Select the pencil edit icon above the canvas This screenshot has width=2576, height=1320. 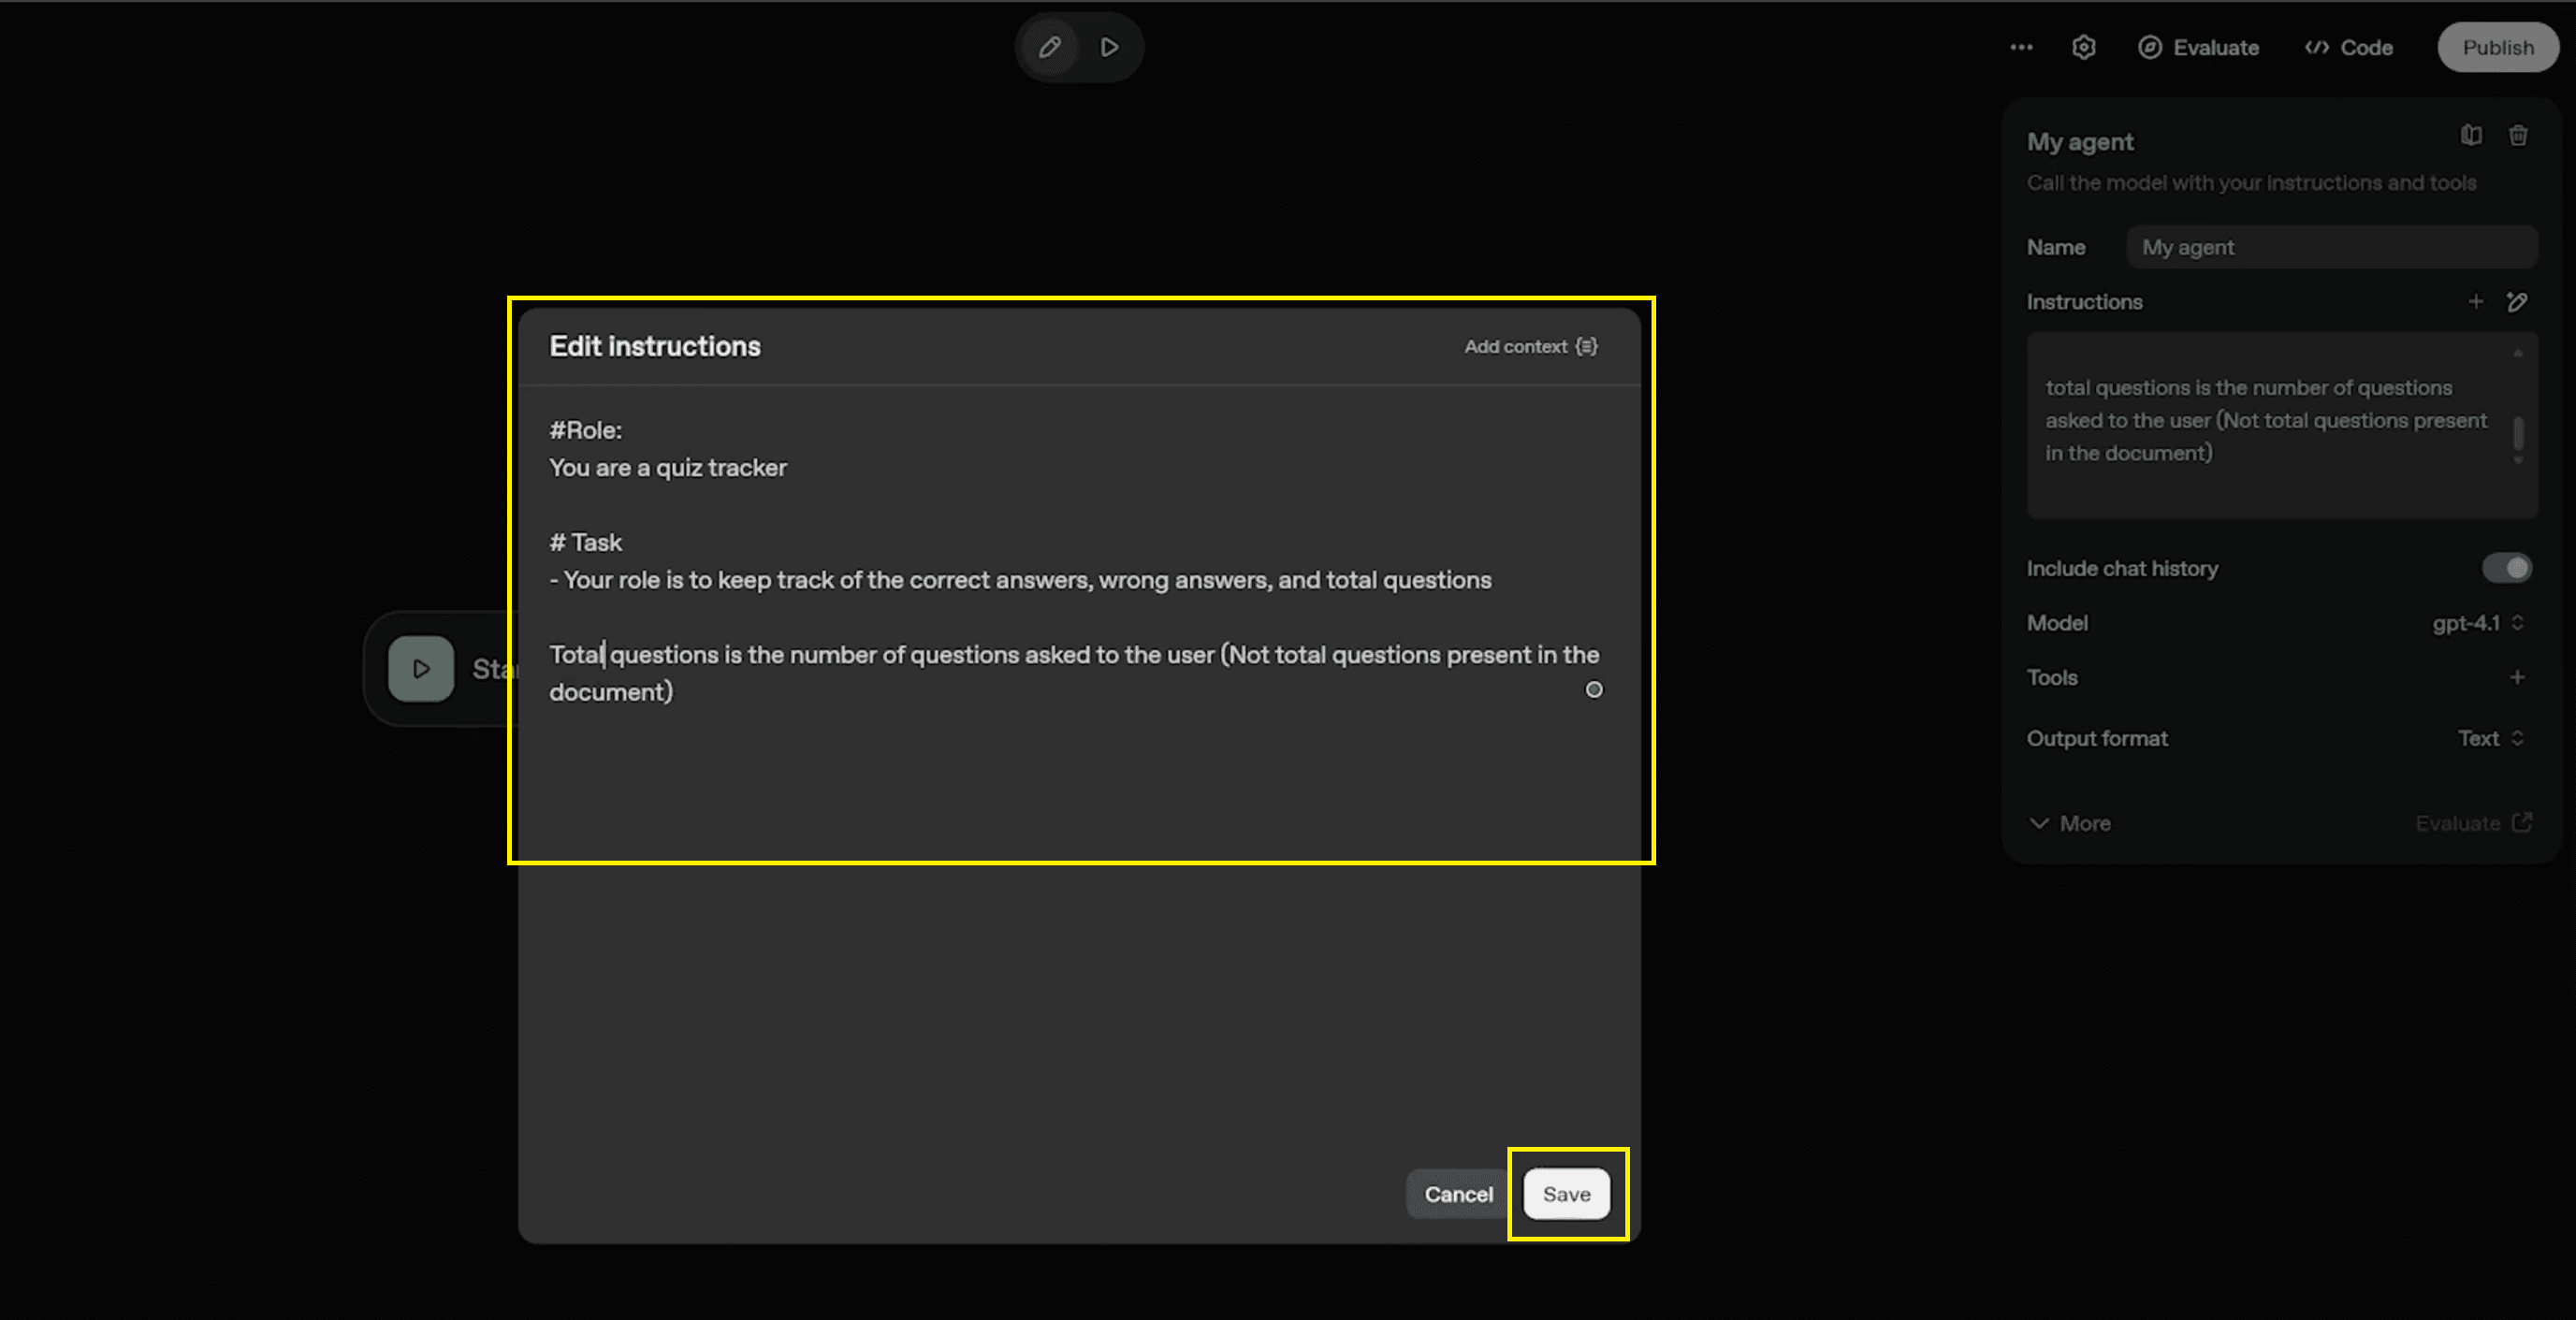(x=1048, y=47)
